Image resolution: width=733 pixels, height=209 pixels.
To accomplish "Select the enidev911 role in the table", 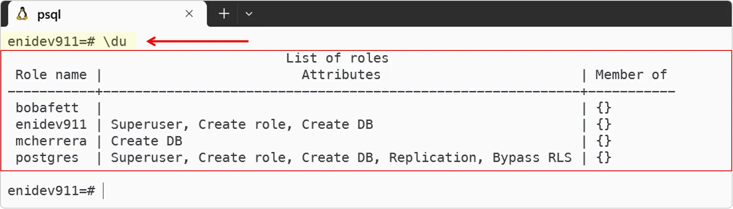I will (x=51, y=125).
